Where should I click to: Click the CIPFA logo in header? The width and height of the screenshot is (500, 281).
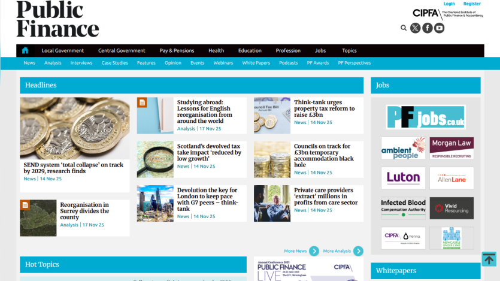(x=448, y=14)
